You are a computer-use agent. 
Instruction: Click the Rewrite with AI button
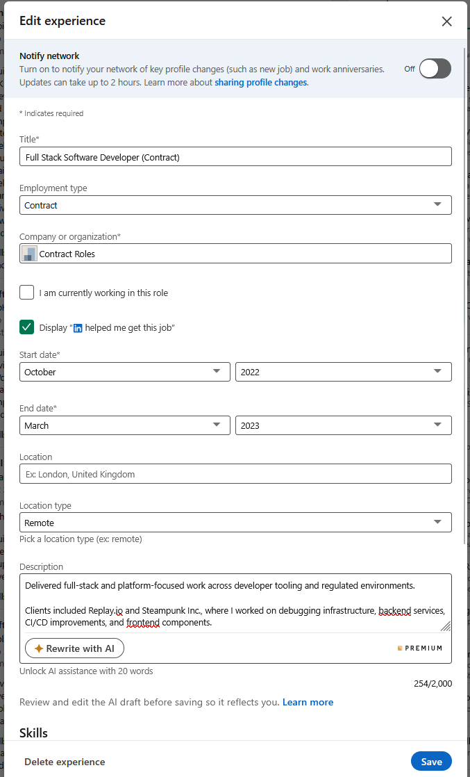(74, 648)
